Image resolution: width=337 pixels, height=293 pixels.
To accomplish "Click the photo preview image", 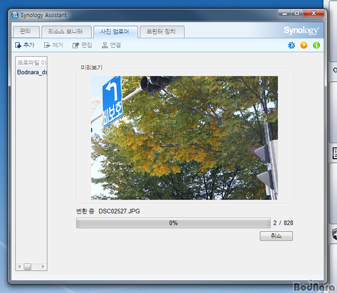I will coord(184,138).
